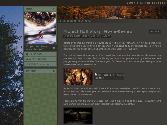Go back using the back button
167x125 pixels.
tap(155, 31)
